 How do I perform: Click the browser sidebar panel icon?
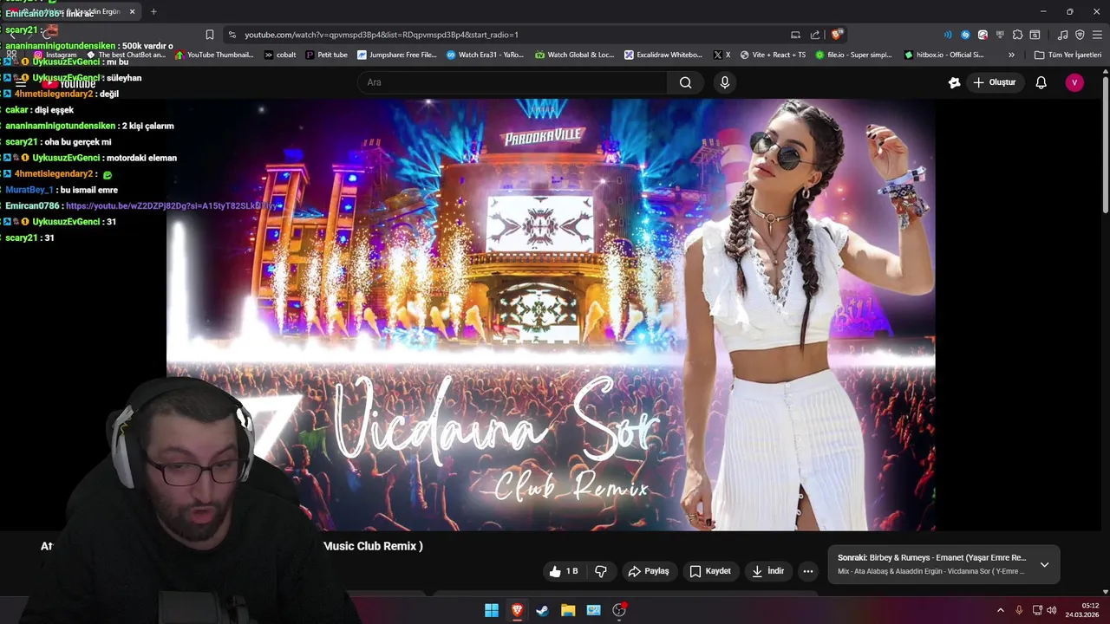tap(1035, 35)
